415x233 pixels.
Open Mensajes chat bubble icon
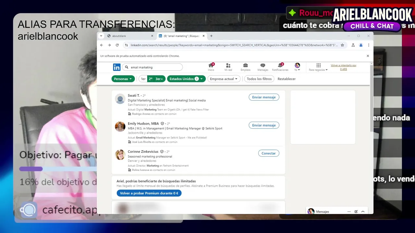(263, 67)
